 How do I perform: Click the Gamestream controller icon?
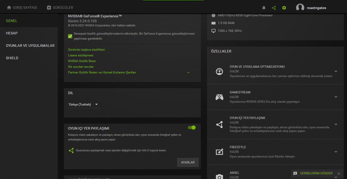219,97
